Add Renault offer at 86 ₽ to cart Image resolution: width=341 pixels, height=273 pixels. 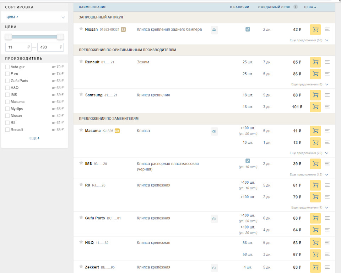click(x=315, y=74)
